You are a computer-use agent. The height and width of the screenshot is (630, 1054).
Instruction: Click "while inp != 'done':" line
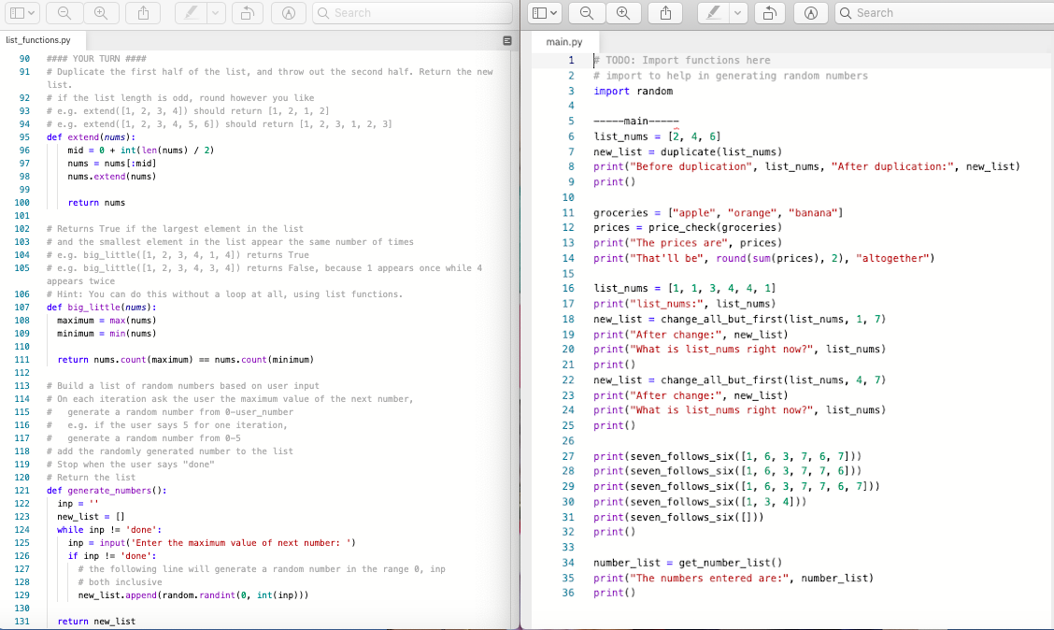(x=109, y=530)
